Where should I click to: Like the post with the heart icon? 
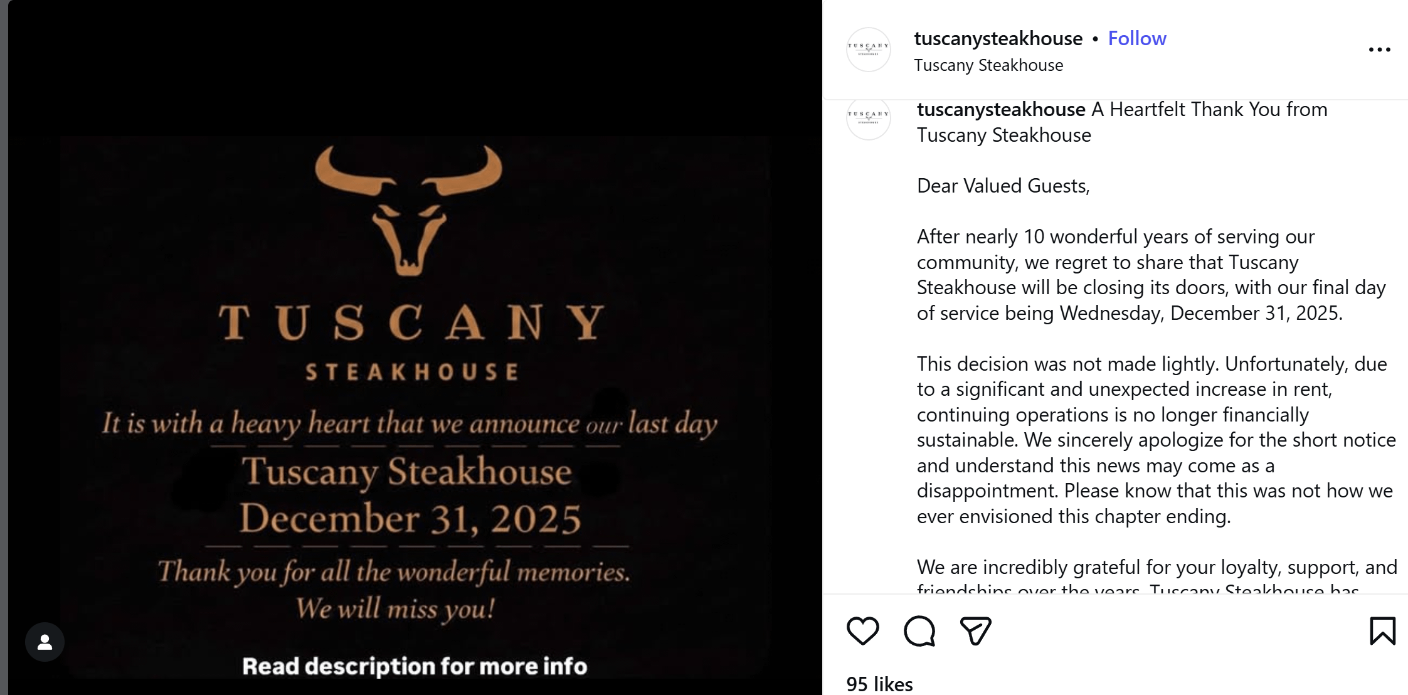point(862,630)
